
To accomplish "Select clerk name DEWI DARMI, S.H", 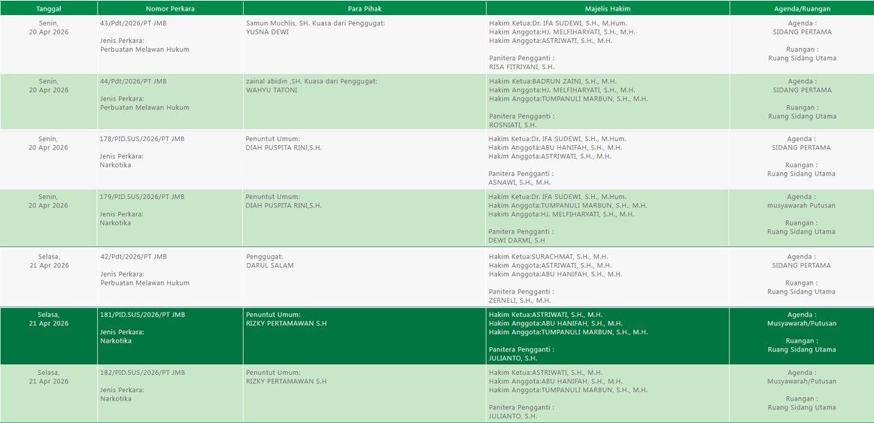I will [x=517, y=240].
